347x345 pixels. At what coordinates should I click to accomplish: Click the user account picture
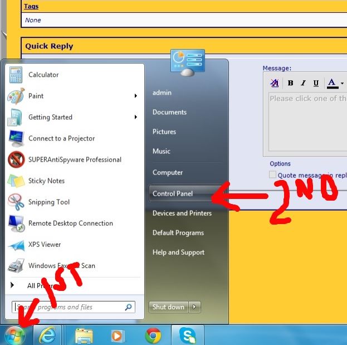pos(188,62)
